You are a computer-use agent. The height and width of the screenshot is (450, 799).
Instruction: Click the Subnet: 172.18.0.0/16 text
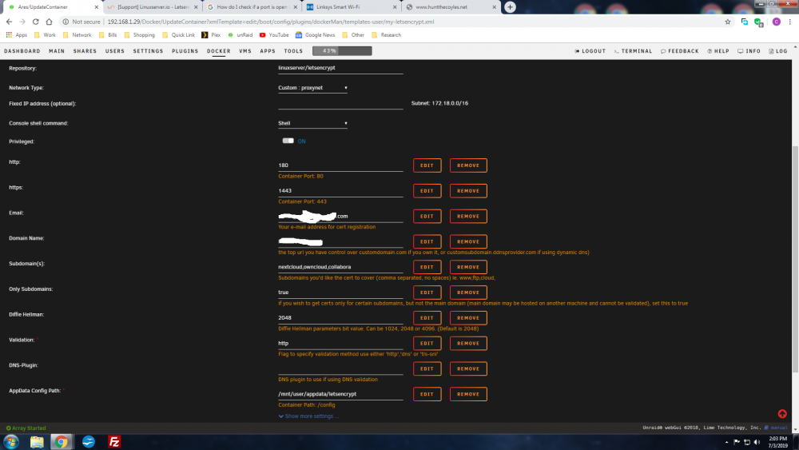[439, 103]
